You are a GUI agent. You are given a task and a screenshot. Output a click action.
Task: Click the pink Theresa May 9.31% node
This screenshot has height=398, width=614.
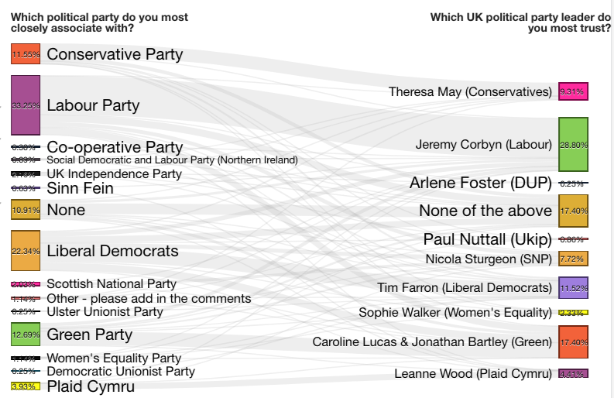pos(573,91)
